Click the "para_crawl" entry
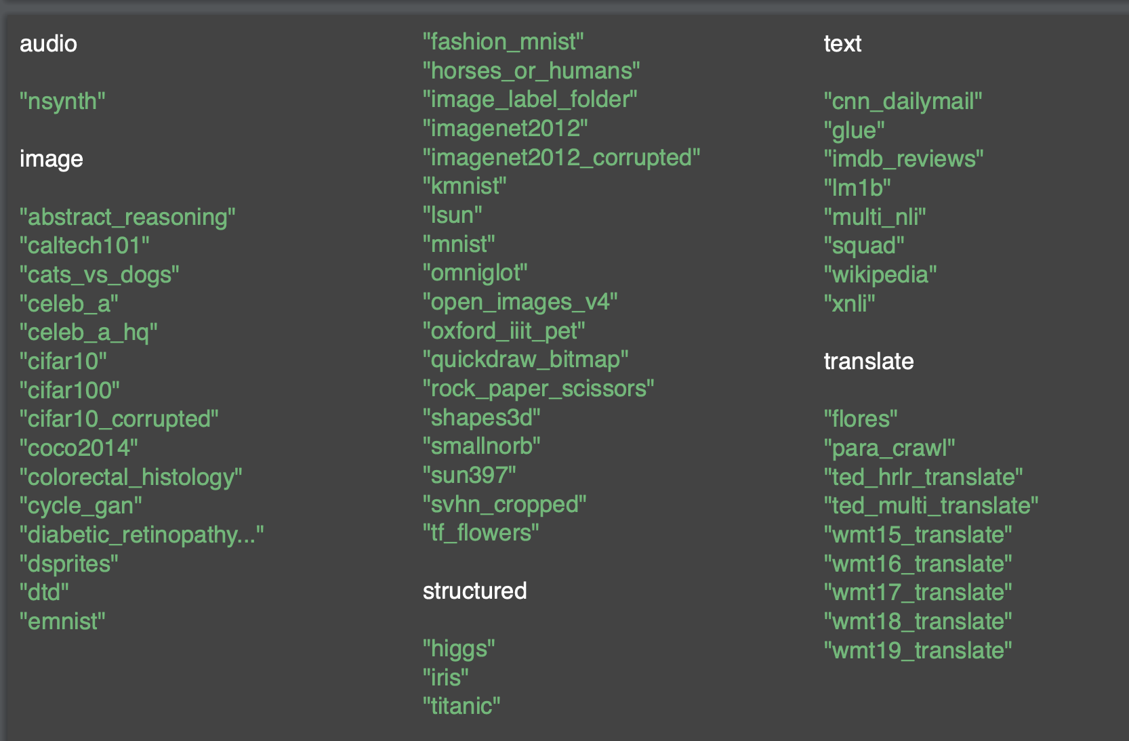 pos(890,448)
